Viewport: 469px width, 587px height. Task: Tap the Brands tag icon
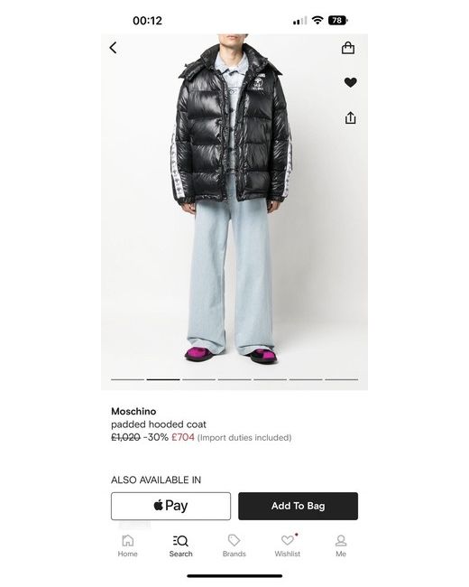(x=234, y=540)
